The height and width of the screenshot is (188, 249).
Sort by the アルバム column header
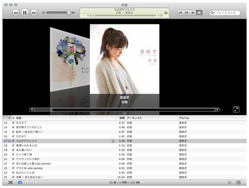pos(184,118)
